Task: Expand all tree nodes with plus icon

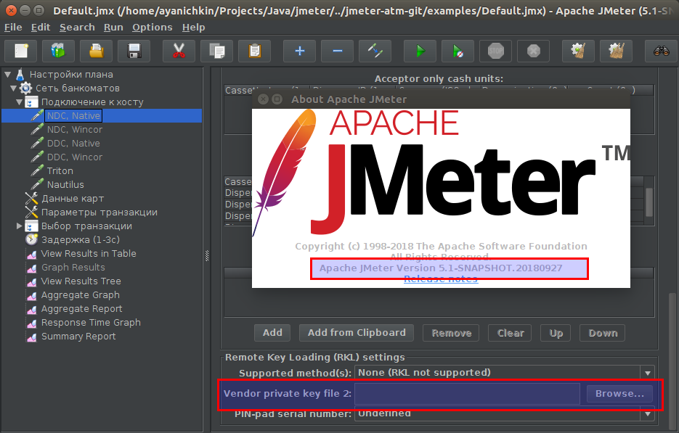Action: tap(300, 51)
